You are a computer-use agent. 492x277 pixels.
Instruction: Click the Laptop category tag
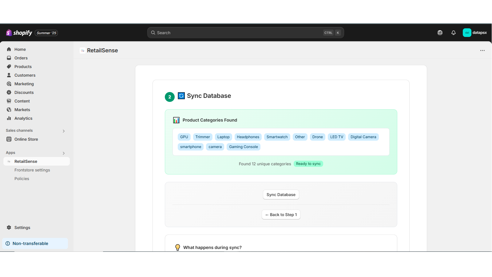click(x=224, y=137)
